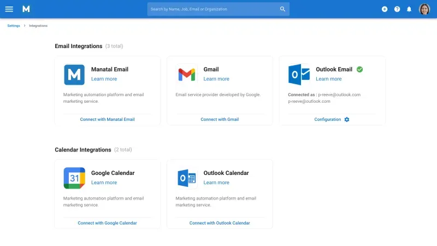Click the breadcrumb chevron separator
The height and width of the screenshot is (246, 437).
[25, 26]
